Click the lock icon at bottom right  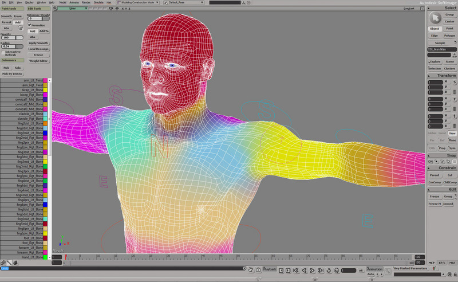pyautogui.click(x=455, y=275)
